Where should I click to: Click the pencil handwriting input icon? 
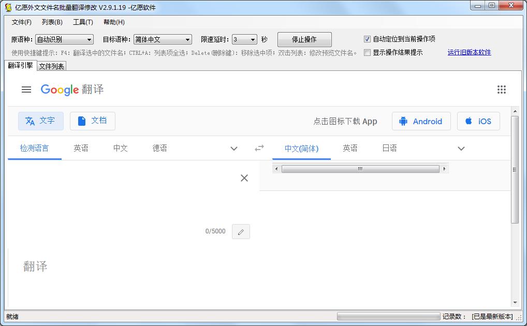point(241,232)
